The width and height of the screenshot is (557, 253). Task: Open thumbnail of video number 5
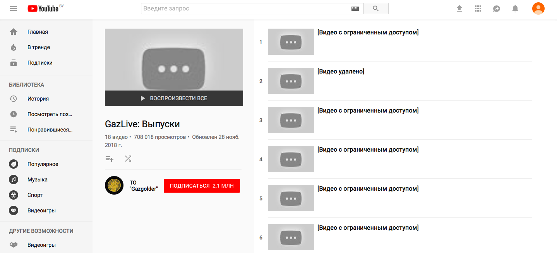[x=291, y=198]
